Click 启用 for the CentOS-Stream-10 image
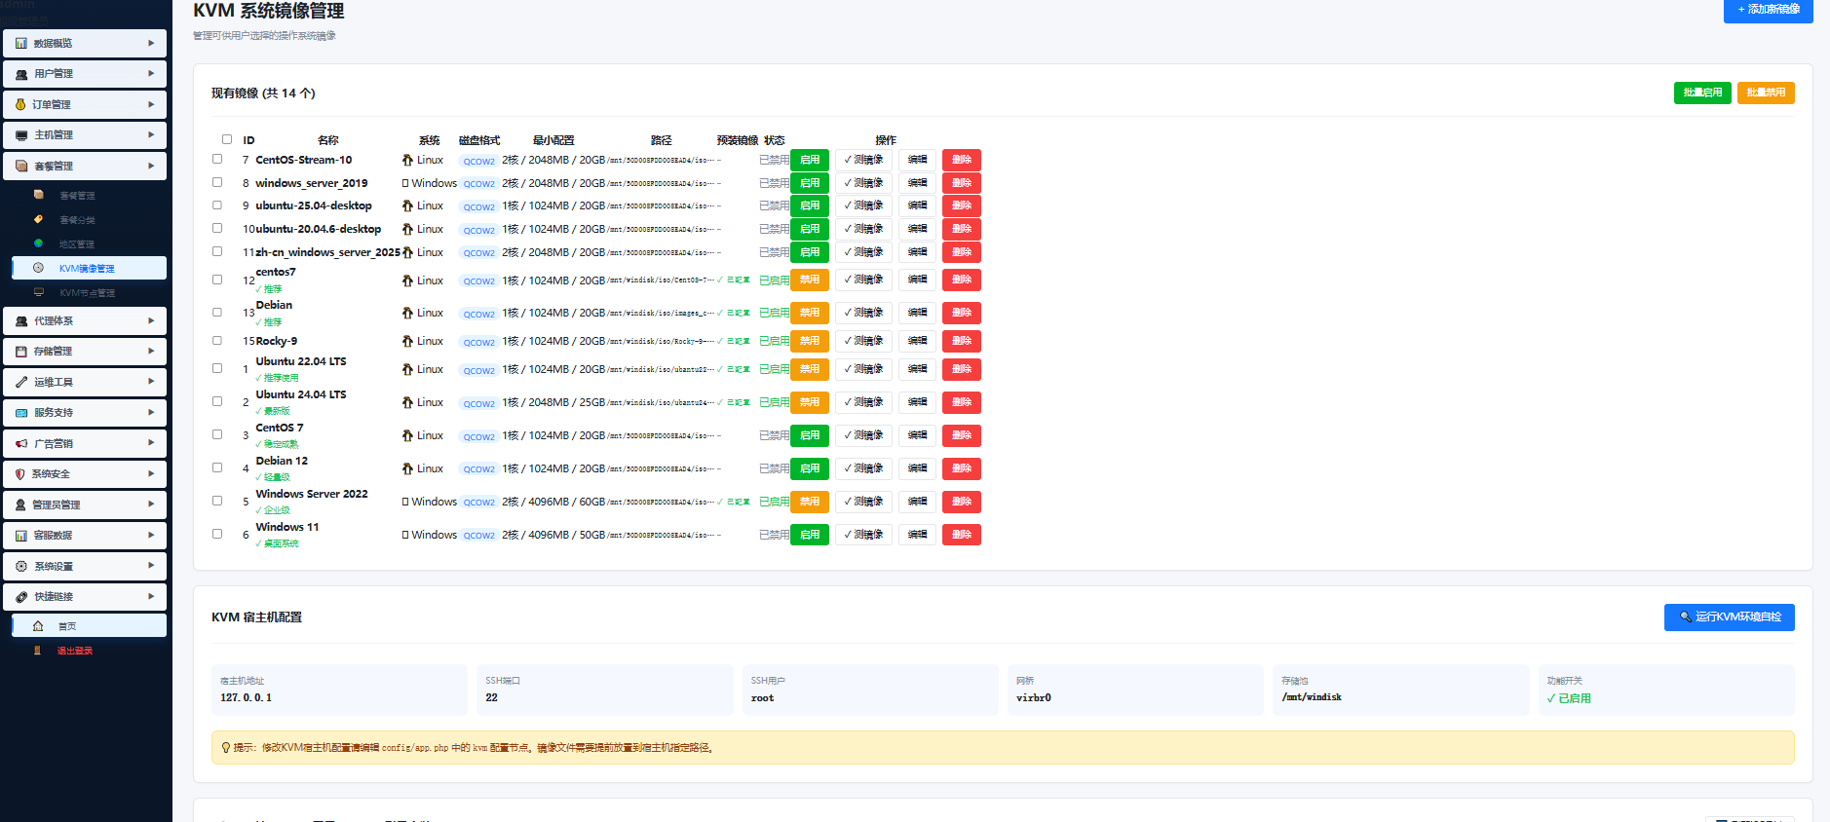This screenshot has height=822, width=1830. tap(810, 160)
